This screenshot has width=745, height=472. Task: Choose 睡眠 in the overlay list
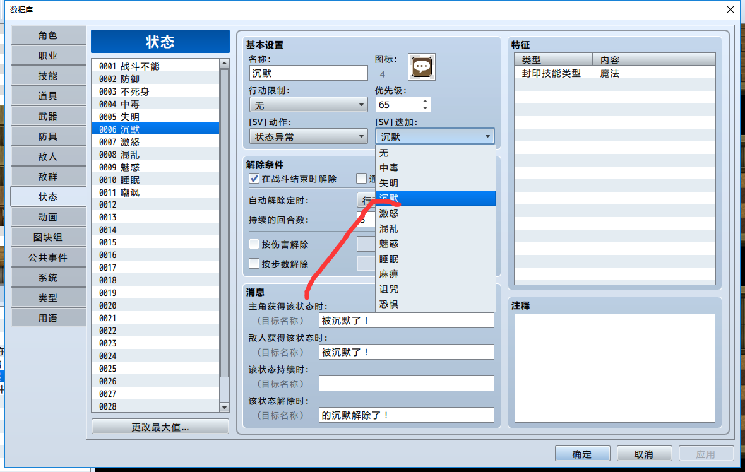pyautogui.click(x=435, y=259)
